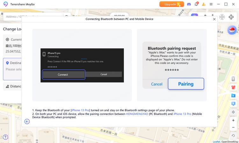This screenshot has height=143, width=239.
Task: Close the Bluetooth connection dialog
Action: coord(214,19)
